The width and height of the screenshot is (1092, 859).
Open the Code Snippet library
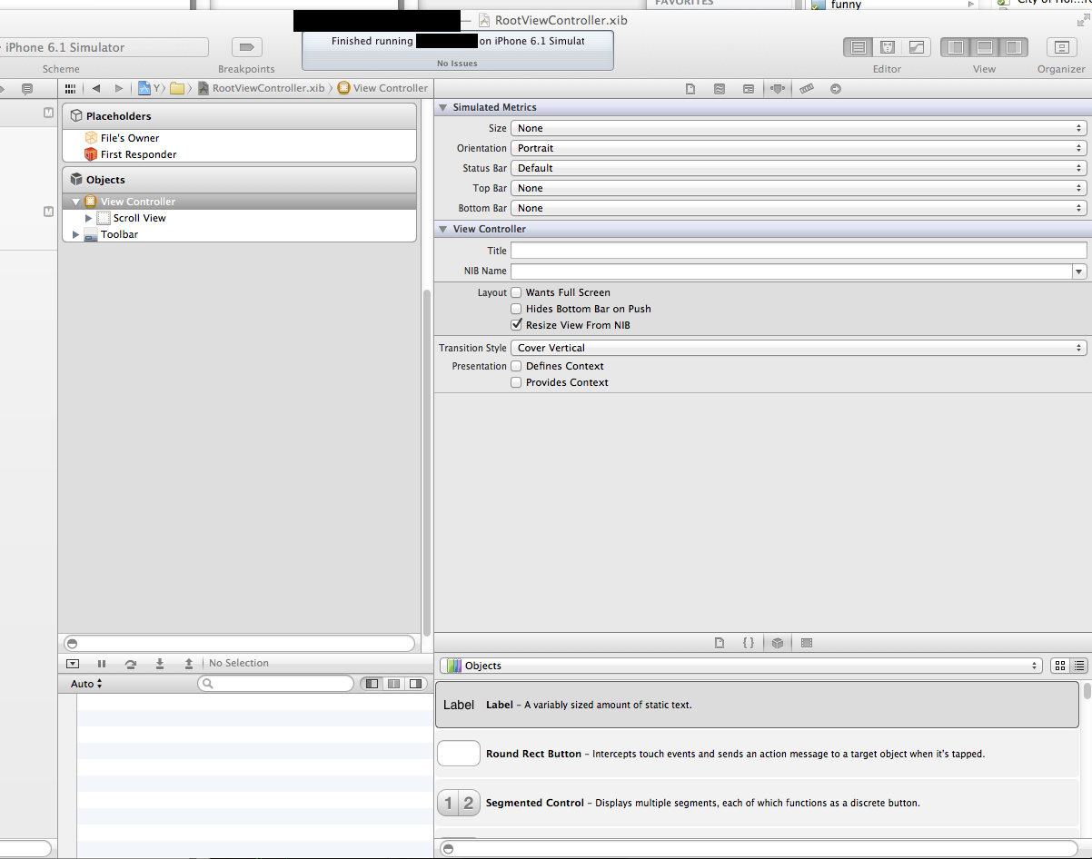748,643
